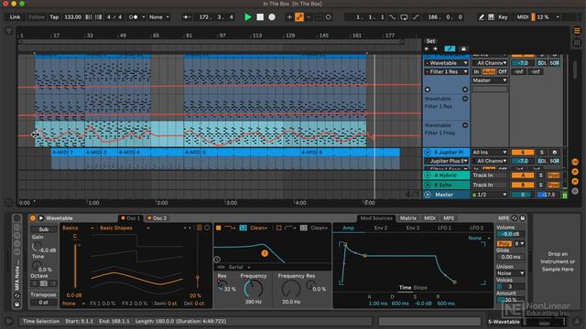Select the 4-MIDI 6 clip

coord(350,153)
